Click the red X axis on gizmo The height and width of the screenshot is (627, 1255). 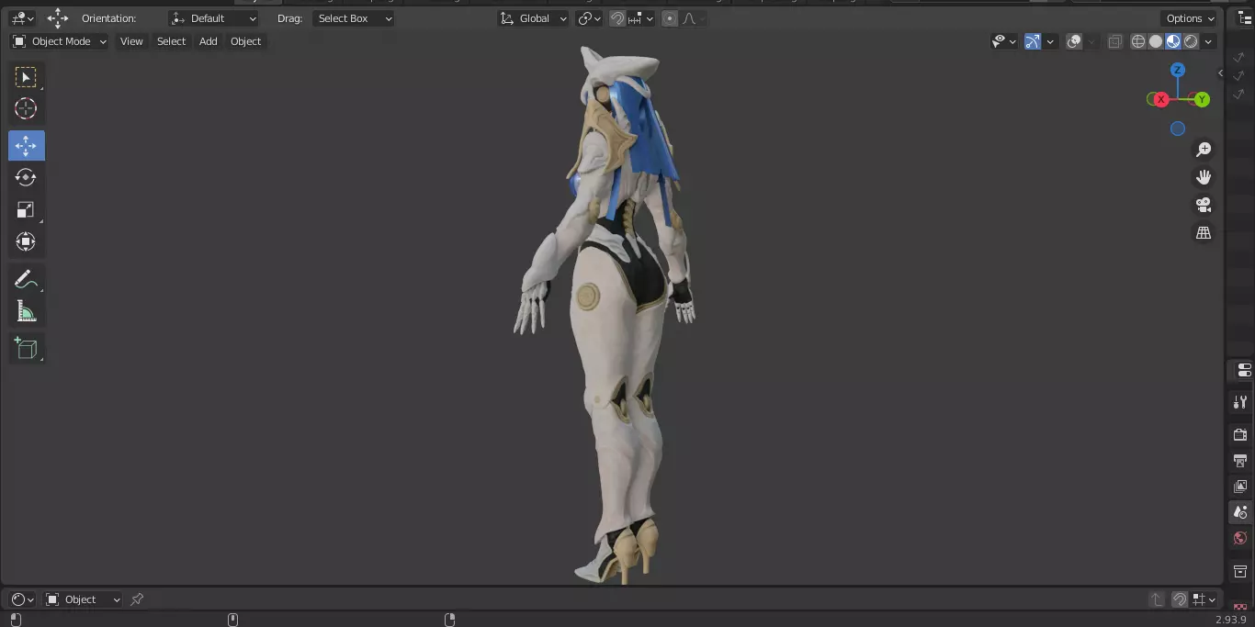coord(1161,99)
